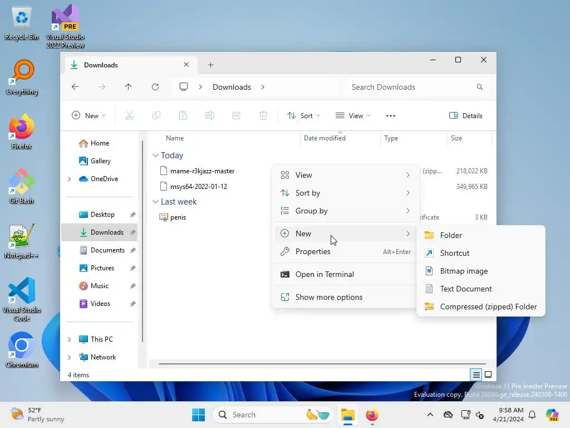Screen dimensions: 570x428
Task: Open Visual Studio Code desktop icon
Action: [22, 299]
